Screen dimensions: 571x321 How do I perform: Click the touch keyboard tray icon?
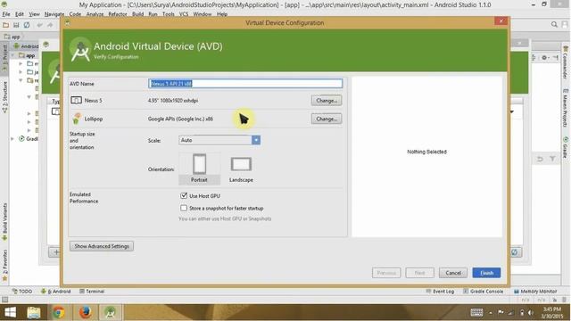click(476, 312)
